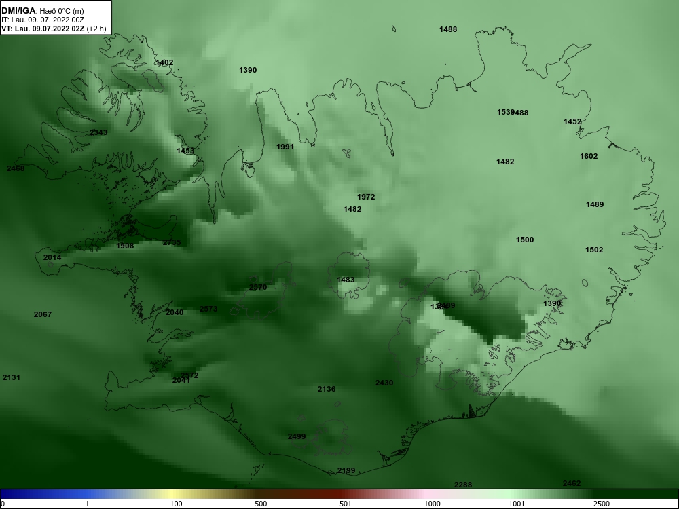The height and width of the screenshot is (509, 679).
Task: Click the map value 1602
Action: pyautogui.click(x=589, y=156)
